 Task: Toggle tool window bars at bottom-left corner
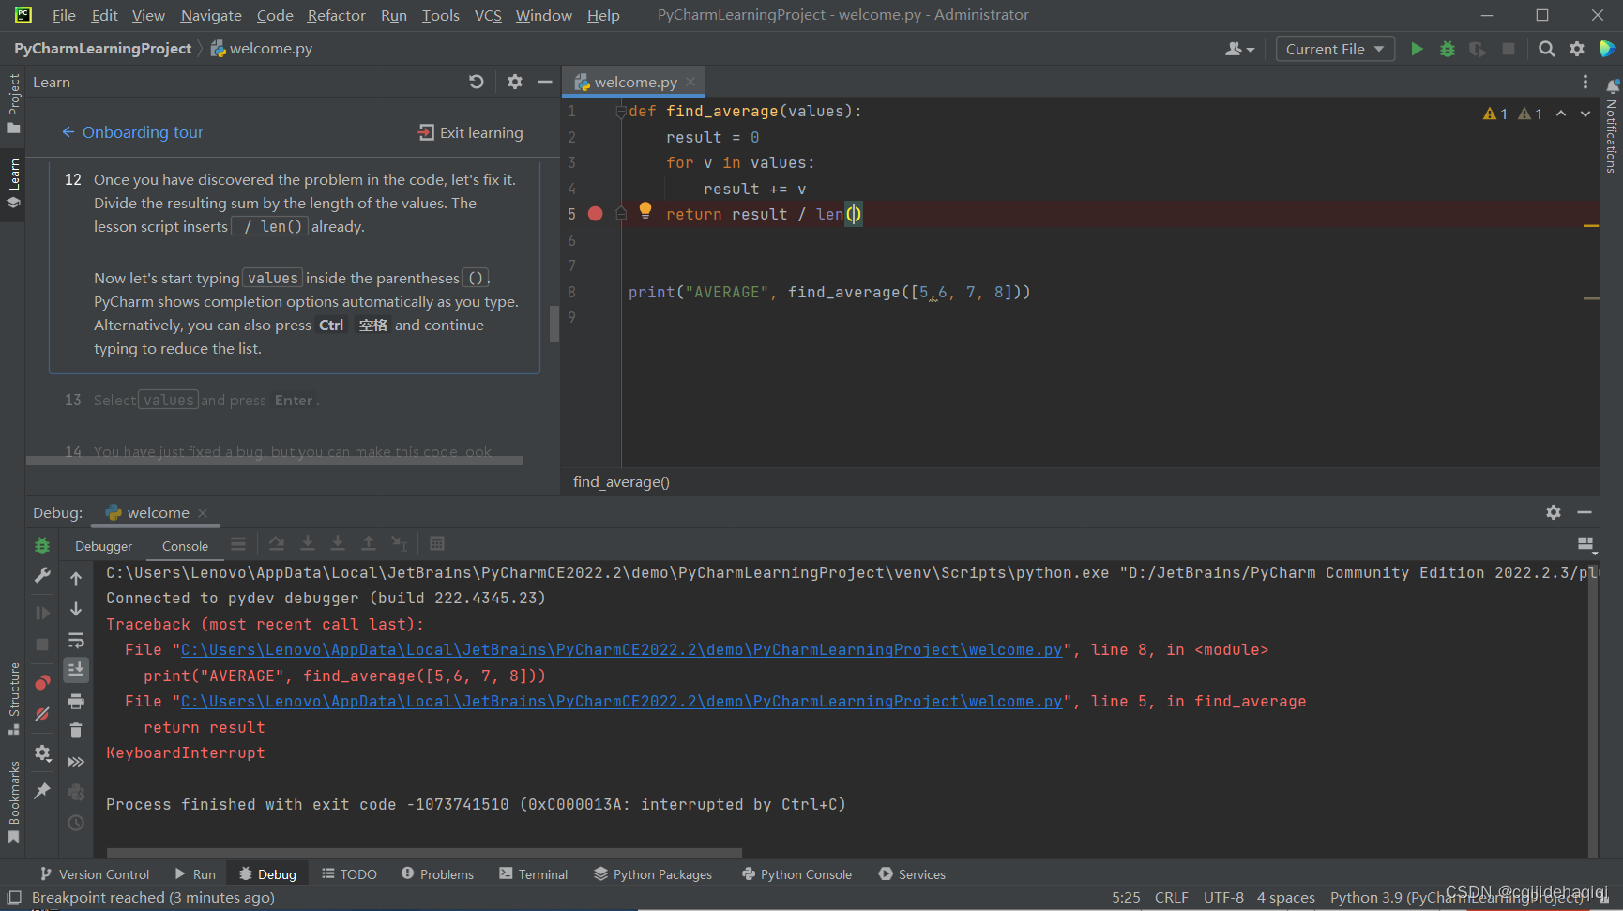coord(13,898)
